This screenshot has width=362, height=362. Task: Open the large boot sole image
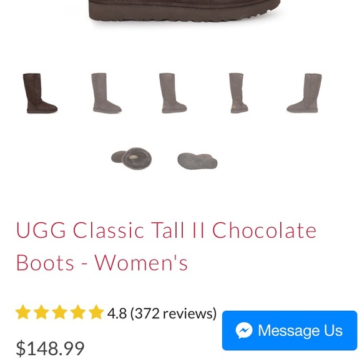185,11
